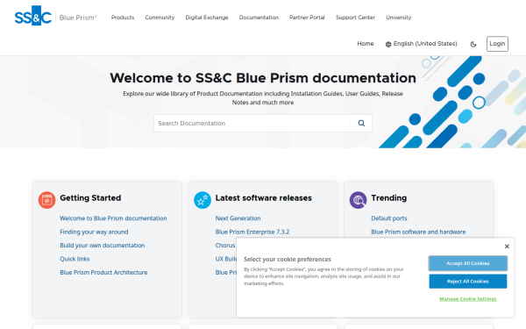Click the Latest software releases star icon
Image resolution: width=526 pixels, height=329 pixels.
(203, 200)
